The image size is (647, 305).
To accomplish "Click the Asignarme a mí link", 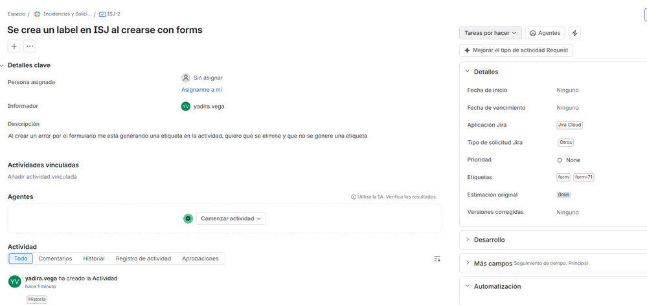I will click(202, 90).
